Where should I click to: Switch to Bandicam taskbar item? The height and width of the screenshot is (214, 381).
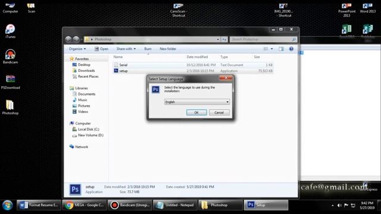tap(130, 205)
